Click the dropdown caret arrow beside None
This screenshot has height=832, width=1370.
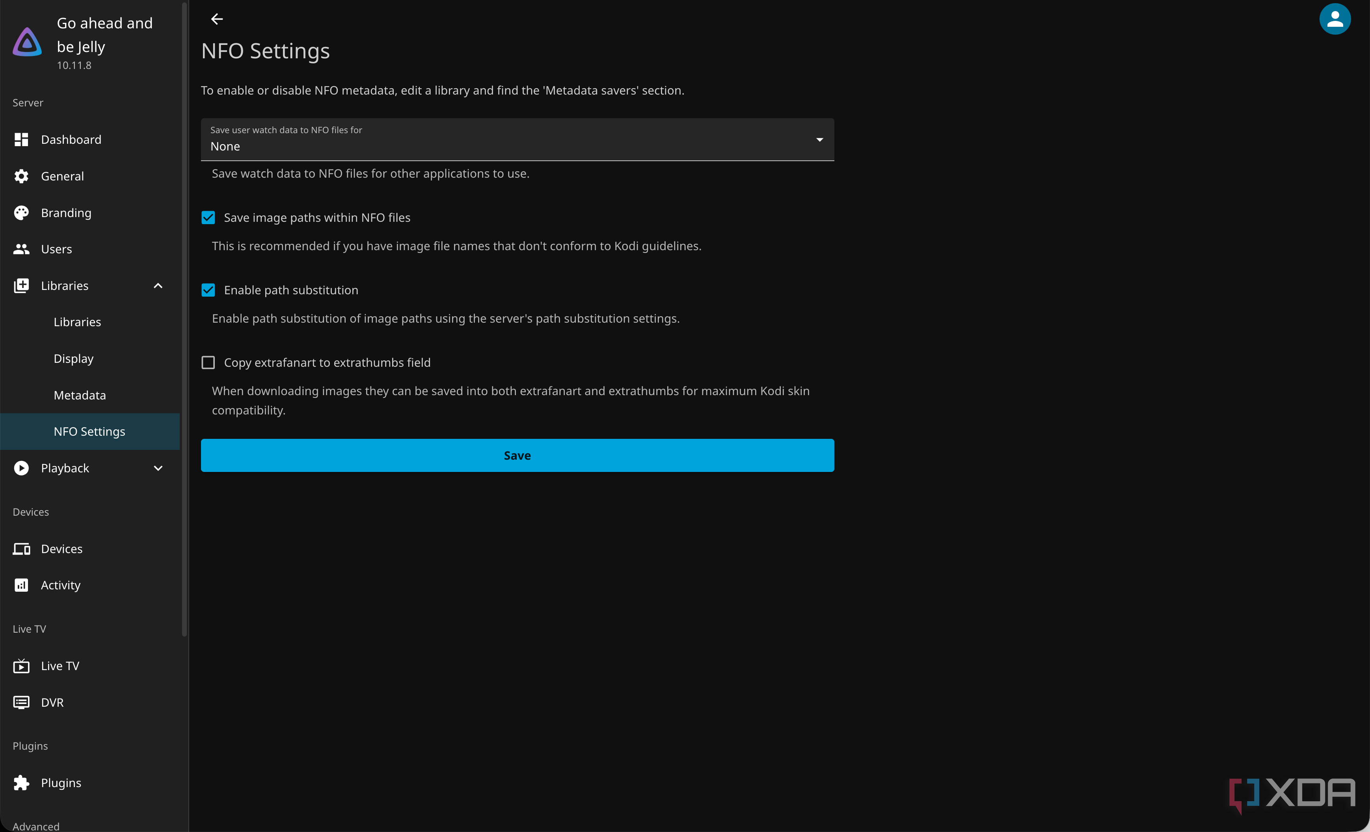(x=819, y=139)
